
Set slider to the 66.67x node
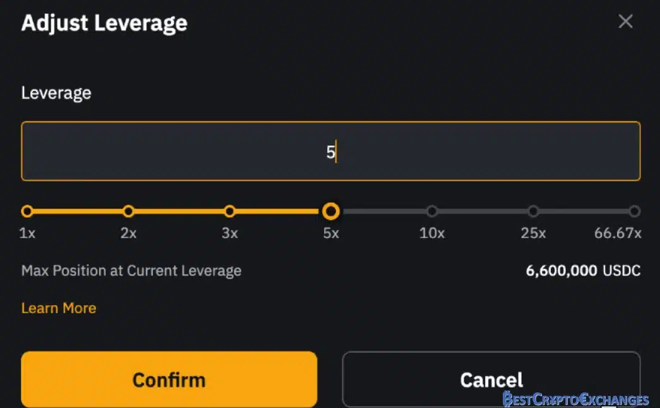point(634,211)
